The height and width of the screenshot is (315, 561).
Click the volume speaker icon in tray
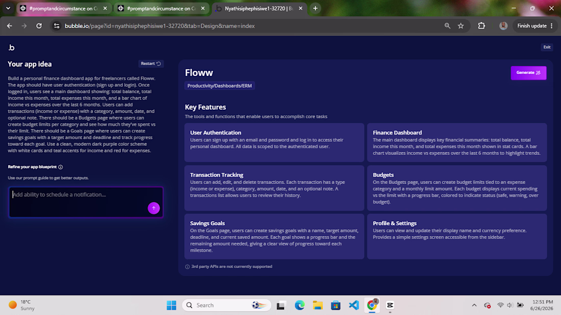(510, 305)
